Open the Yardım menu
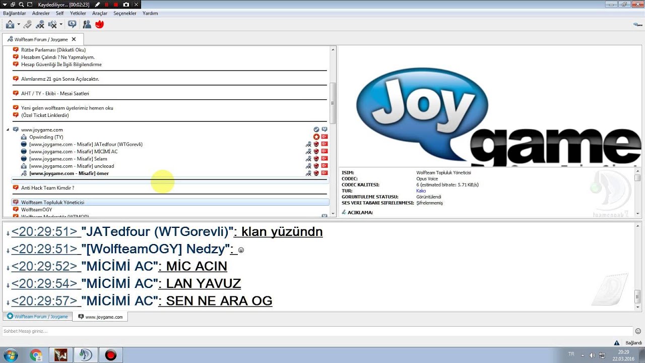Image resolution: width=645 pixels, height=363 pixels. tap(150, 13)
